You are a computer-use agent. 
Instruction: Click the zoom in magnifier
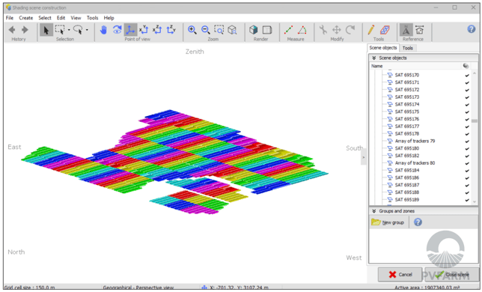click(192, 30)
